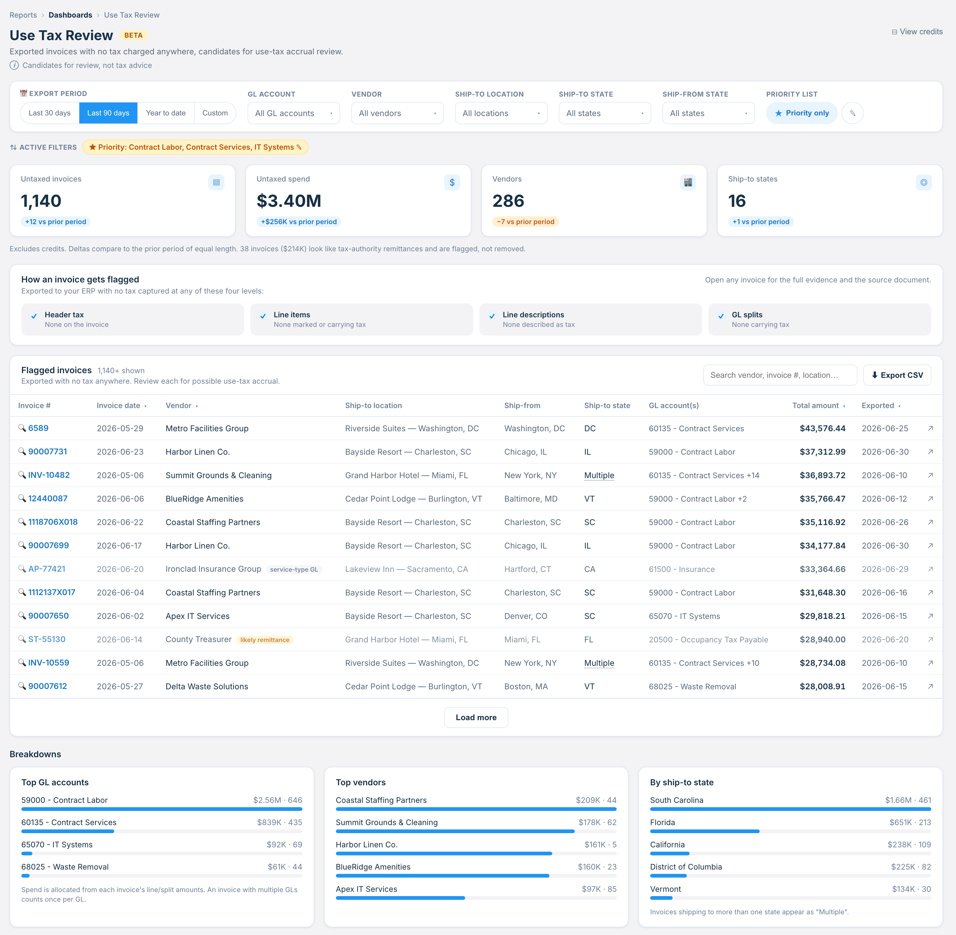Image resolution: width=956 pixels, height=935 pixels.
Task: Click the magnifier icon beside invoice 90007731
Action: [22, 451]
